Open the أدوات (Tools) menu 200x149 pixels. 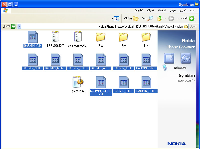(x=150, y=10)
